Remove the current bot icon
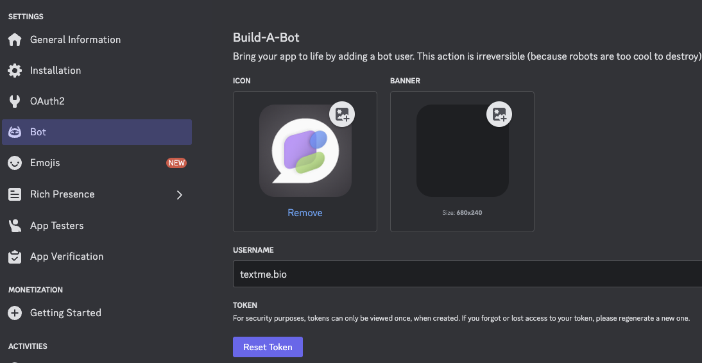Viewport: 702px width, 363px height. pos(305,213)
